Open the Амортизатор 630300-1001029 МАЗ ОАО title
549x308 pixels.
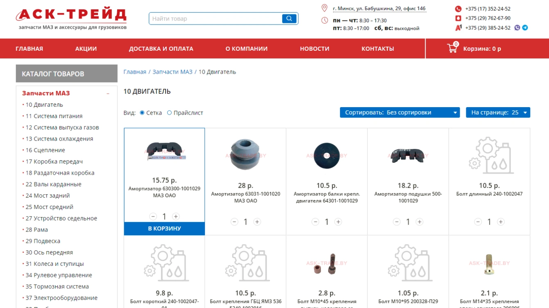click(164, 192)
